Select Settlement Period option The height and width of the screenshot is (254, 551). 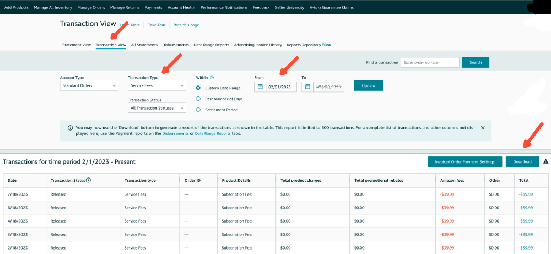tap(198, 110)
